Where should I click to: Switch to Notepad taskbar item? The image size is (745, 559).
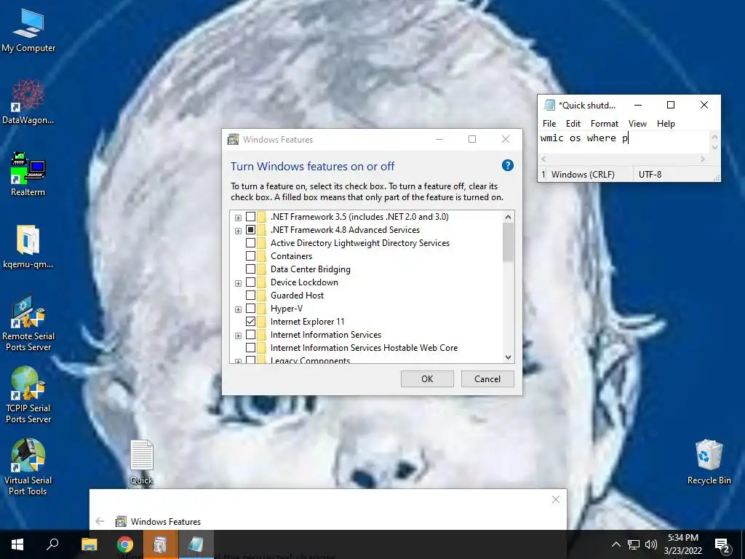click(x=196, y=544)
